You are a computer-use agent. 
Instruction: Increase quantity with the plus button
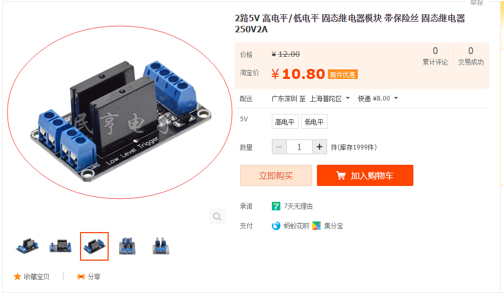point(320,147)
